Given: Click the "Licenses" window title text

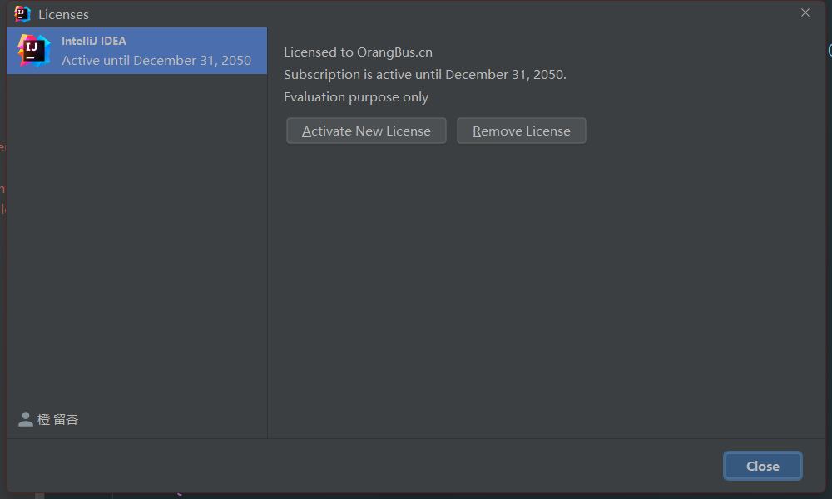Looking at the screenshot, I should (63, 15).
